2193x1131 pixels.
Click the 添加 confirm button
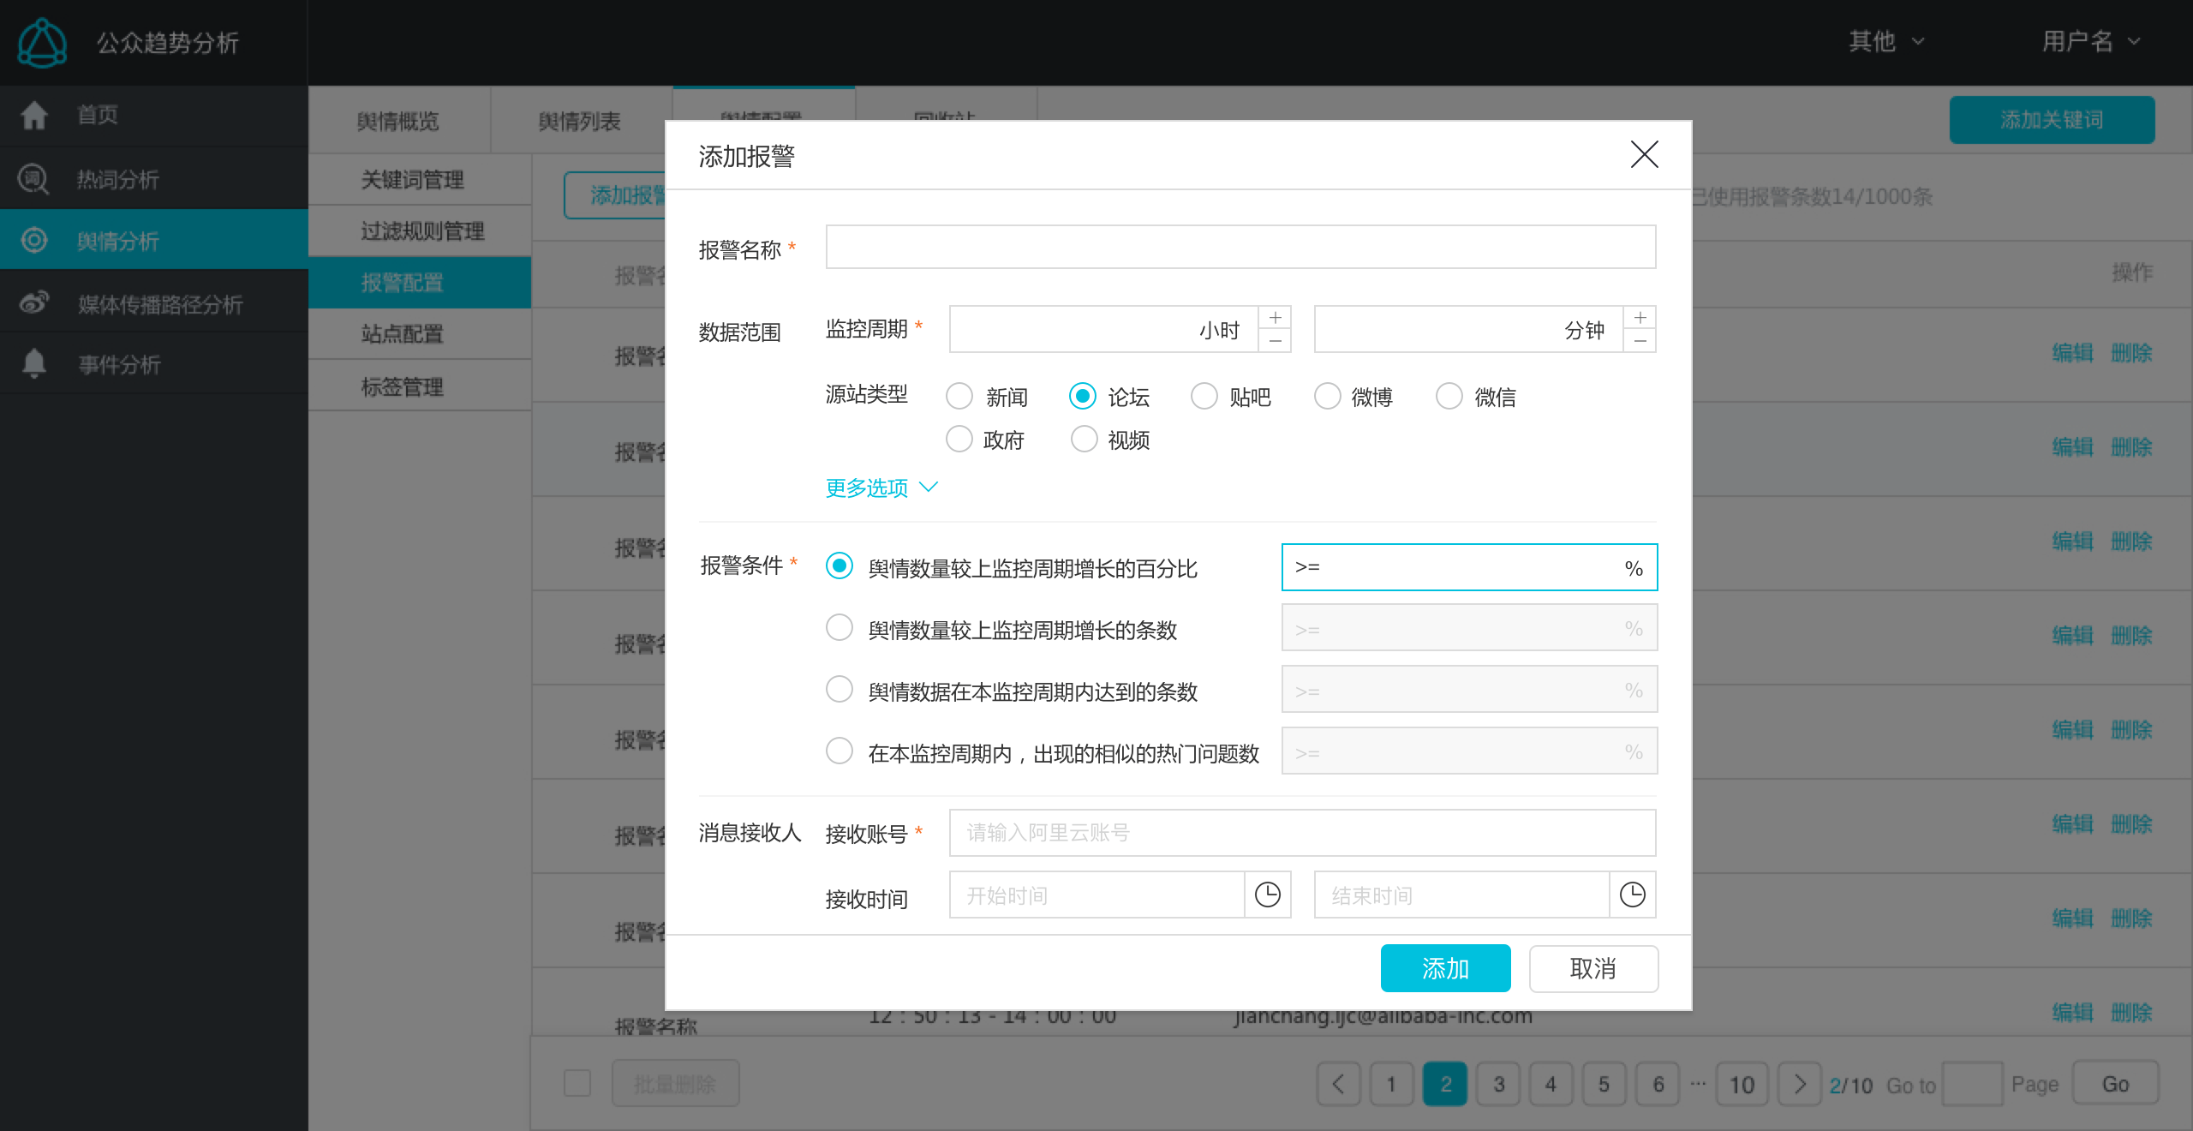pyautogui.click(x=1444, y=968)
